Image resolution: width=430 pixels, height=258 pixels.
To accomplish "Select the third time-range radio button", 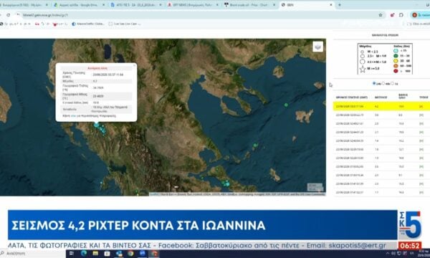I will pos(392,83).
